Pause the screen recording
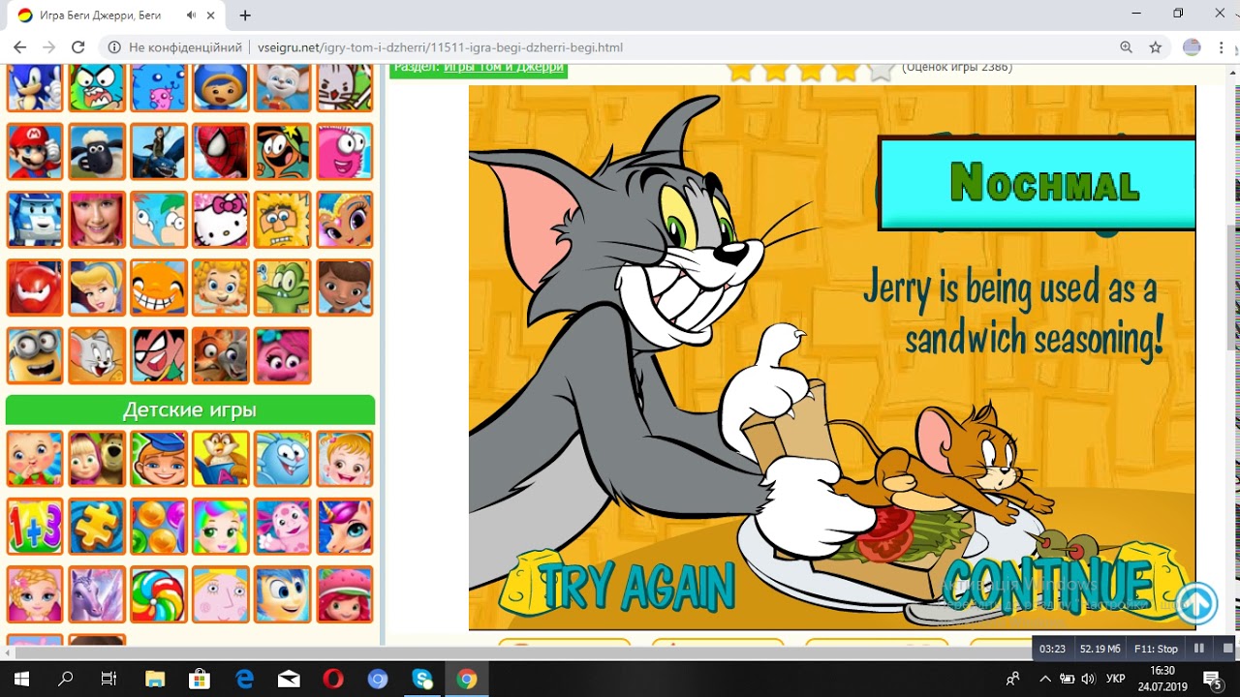Viewport: 1240px width, 697px height. click(1199, 649)
